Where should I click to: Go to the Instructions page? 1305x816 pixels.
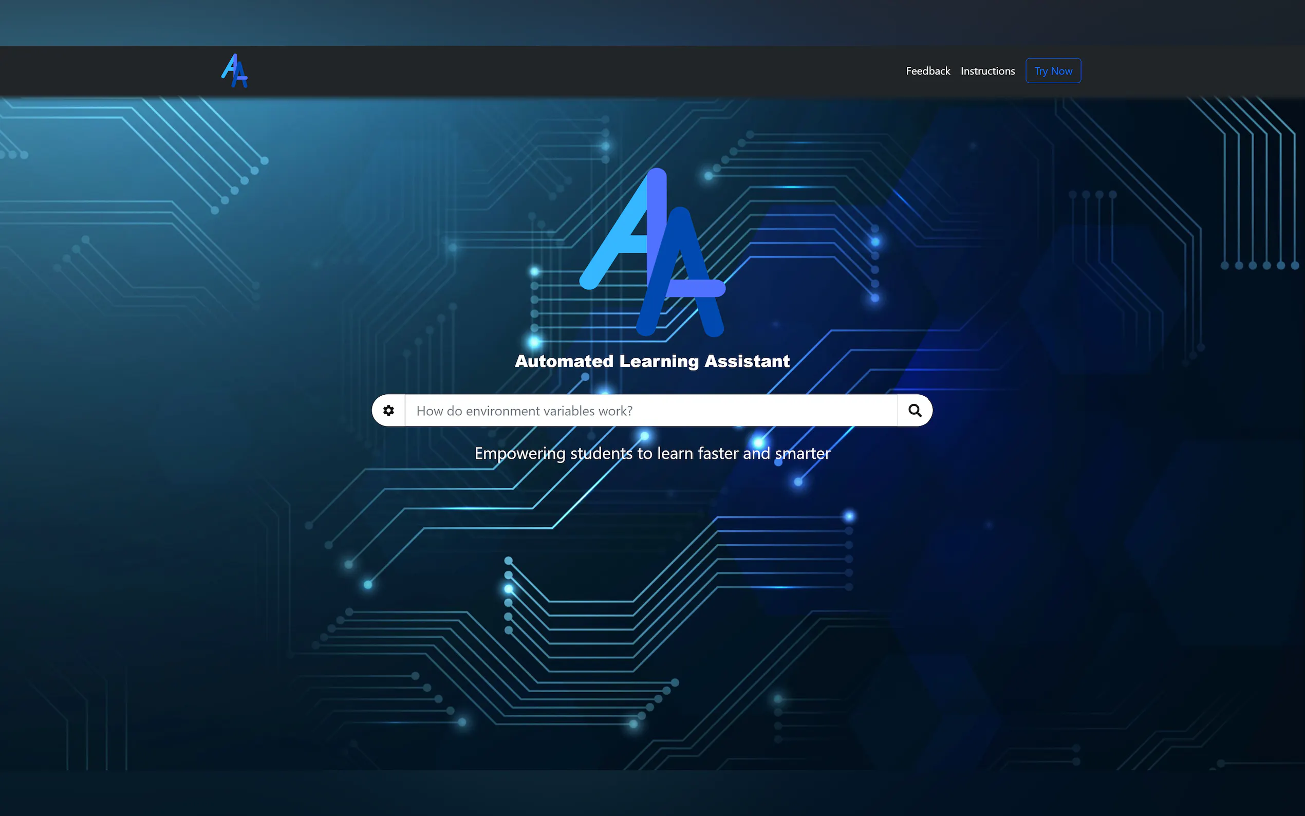click(987, 71)
